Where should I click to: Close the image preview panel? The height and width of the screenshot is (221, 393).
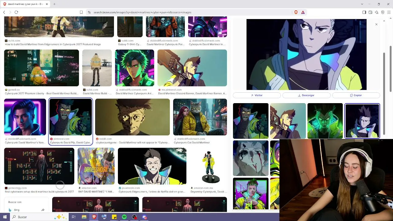(x=376, y=24)
